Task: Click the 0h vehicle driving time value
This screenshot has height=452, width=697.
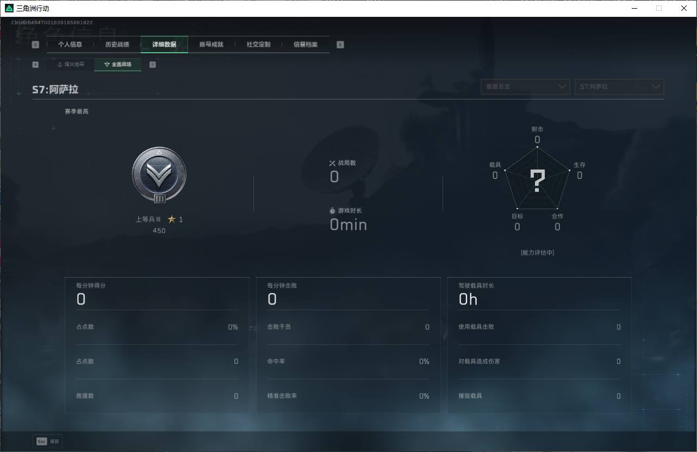Action: 468,299
